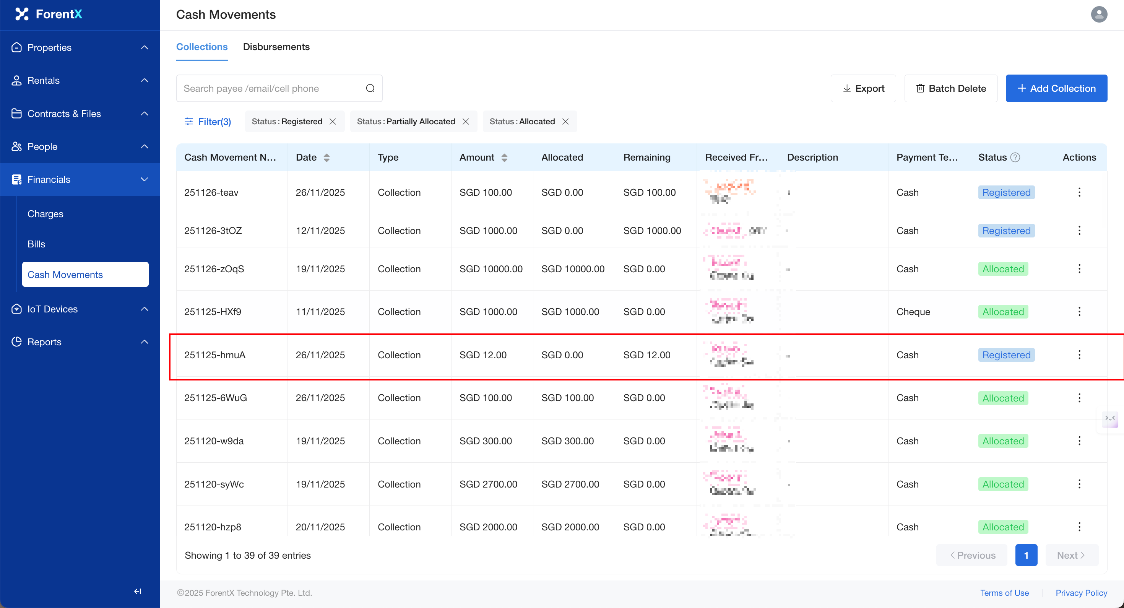
Task: Open actions menu for 251126-teav row
Action: [x=1079, y=192]
